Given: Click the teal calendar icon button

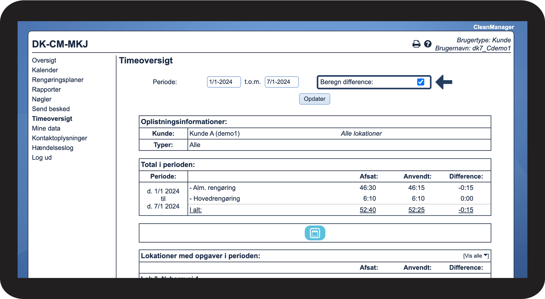Looking at the screenshot, I should 315,233.
